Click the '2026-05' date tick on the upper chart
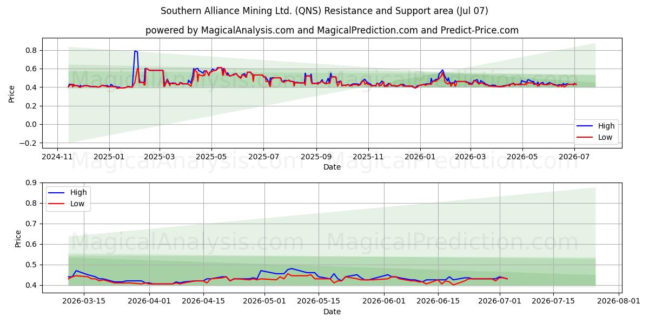The height and width of the screenshot is (324, 649). click(522, 157)
